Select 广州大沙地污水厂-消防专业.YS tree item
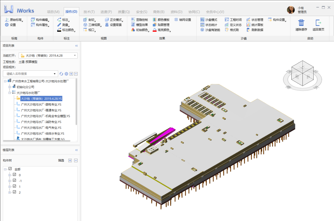 click(41, 122)
